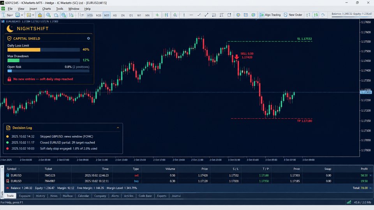This screenshot has width=374, height=210.
Task: Open the Capital Shield settings gear
Action: pos(88,38)
